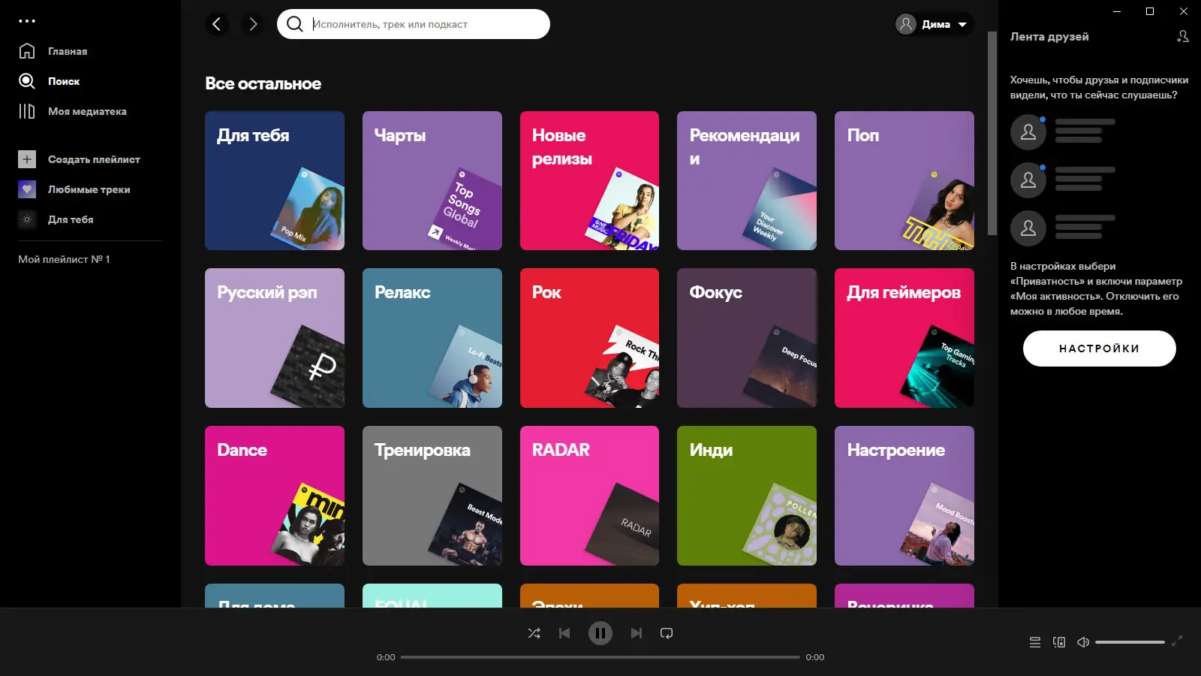Toggle repeat mode
The width and height of the screenshot is (1201, 676).
click(x=667, y=633)
